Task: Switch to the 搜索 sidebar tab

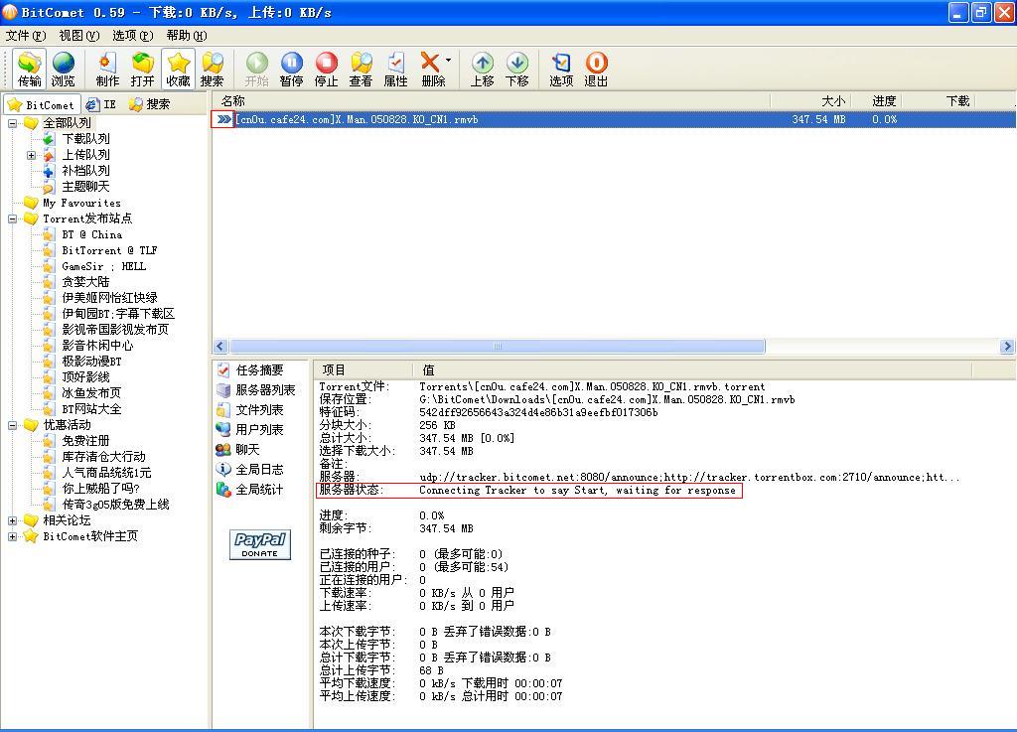Action: point(150,104)
